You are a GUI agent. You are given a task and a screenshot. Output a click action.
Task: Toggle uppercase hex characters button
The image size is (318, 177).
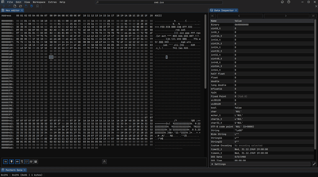6,161
